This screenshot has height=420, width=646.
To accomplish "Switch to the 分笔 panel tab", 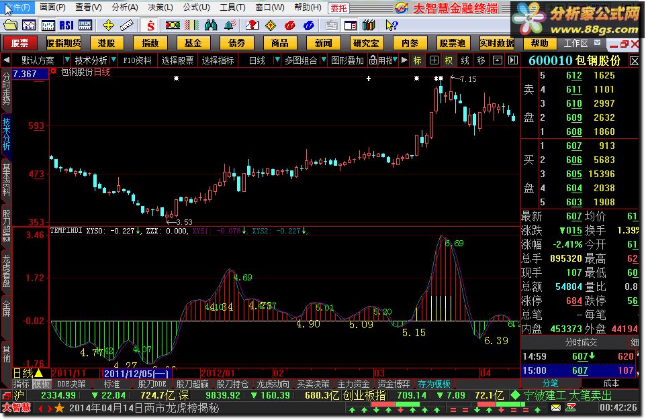I will [551, 383].
